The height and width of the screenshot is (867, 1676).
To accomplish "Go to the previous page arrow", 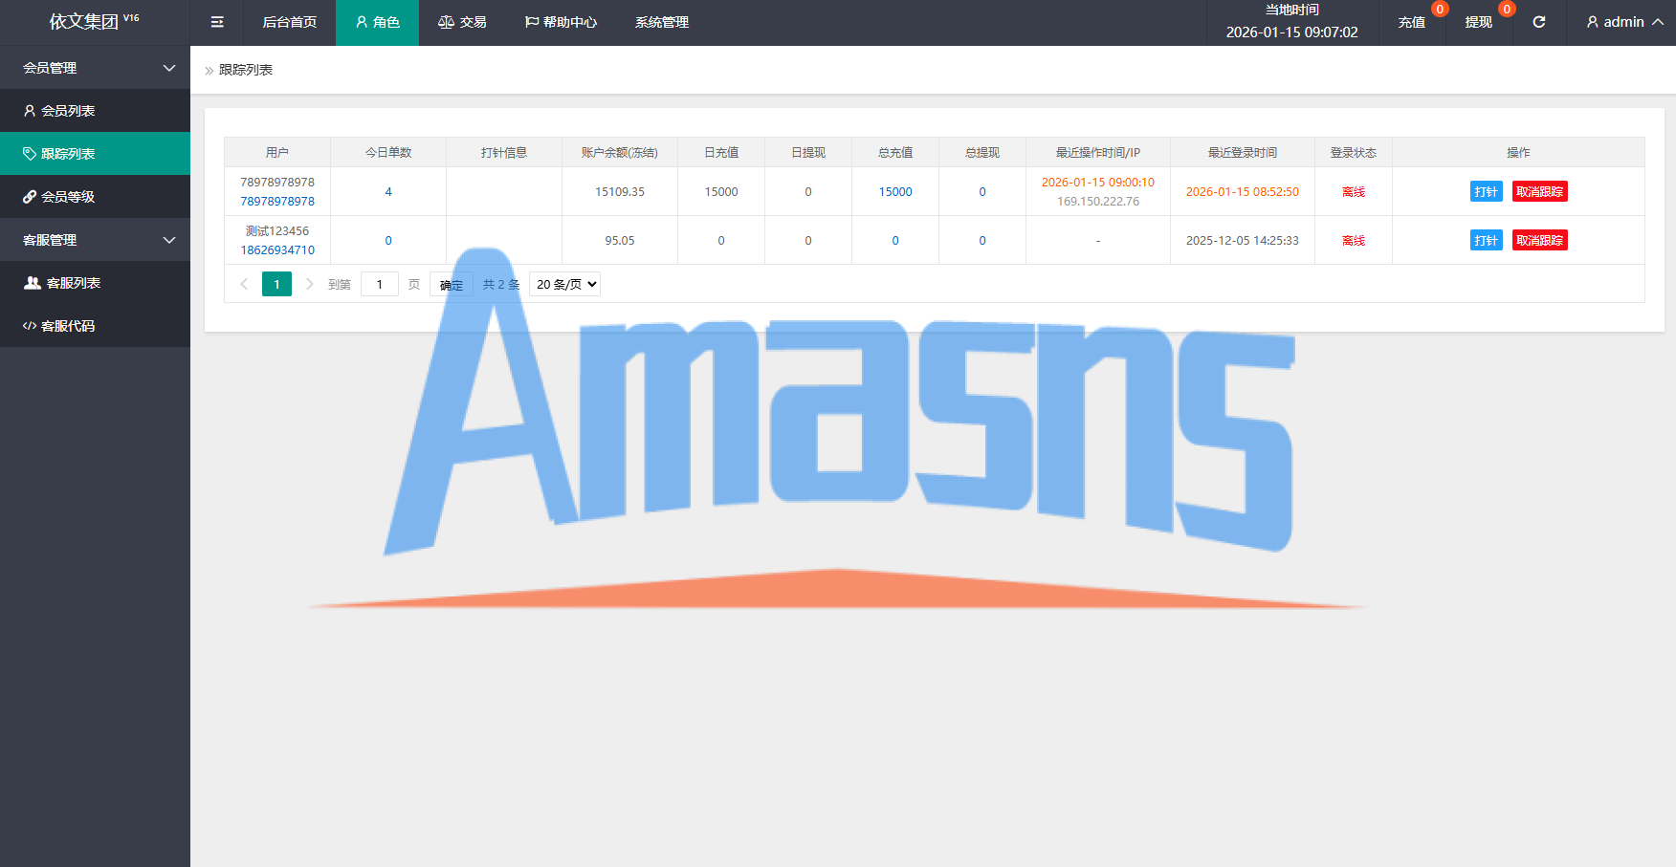I will 244,284.
